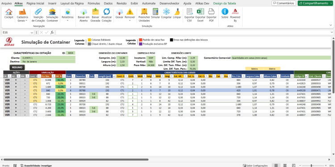Open filter dropdown for Length (pol) column
335x167 pixels.
[114, 76]
